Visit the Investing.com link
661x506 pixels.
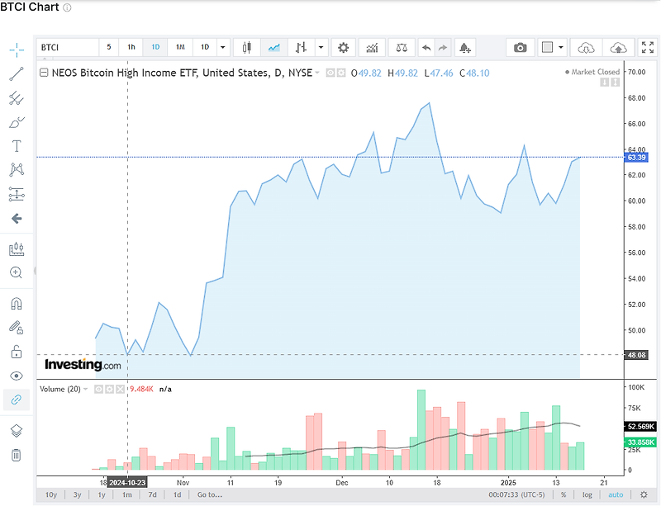click(x=83, y=366)
